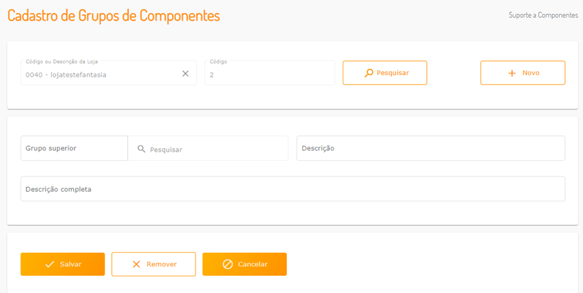This screenshot has width=583, height=293.
Task: Click the circle-slash icon on Cancelar
Action: pos(228,264)
